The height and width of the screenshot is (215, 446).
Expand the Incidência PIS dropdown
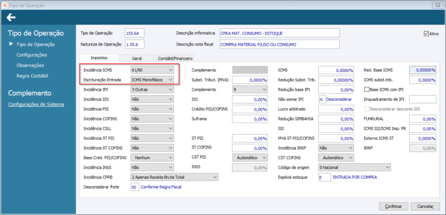click(x=152, y=109)
